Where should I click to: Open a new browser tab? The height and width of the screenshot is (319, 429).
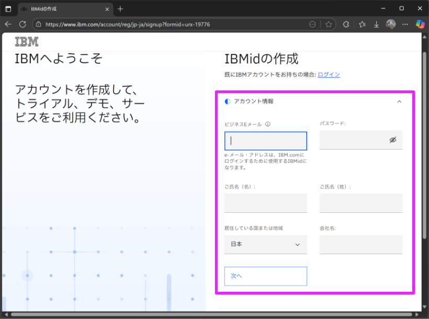tap(120, 9)
